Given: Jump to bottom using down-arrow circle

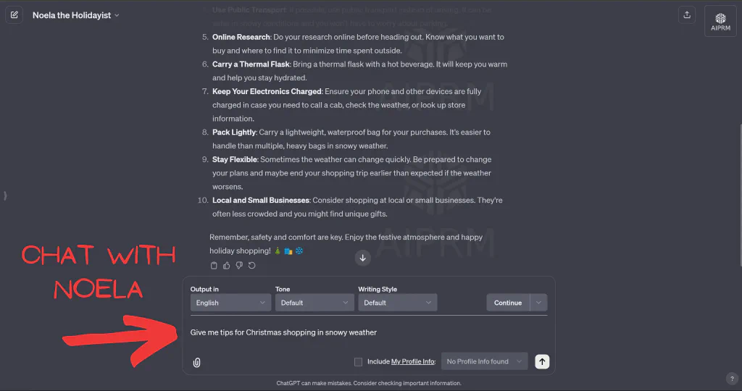Looking at the screenshot, I should pos(363,258).
